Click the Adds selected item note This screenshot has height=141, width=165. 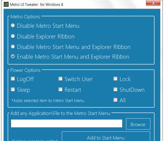coord(48,101)
